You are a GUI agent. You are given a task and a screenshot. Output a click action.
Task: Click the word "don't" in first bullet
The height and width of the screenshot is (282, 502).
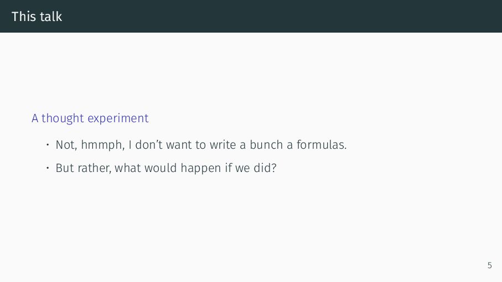(148, 145)
